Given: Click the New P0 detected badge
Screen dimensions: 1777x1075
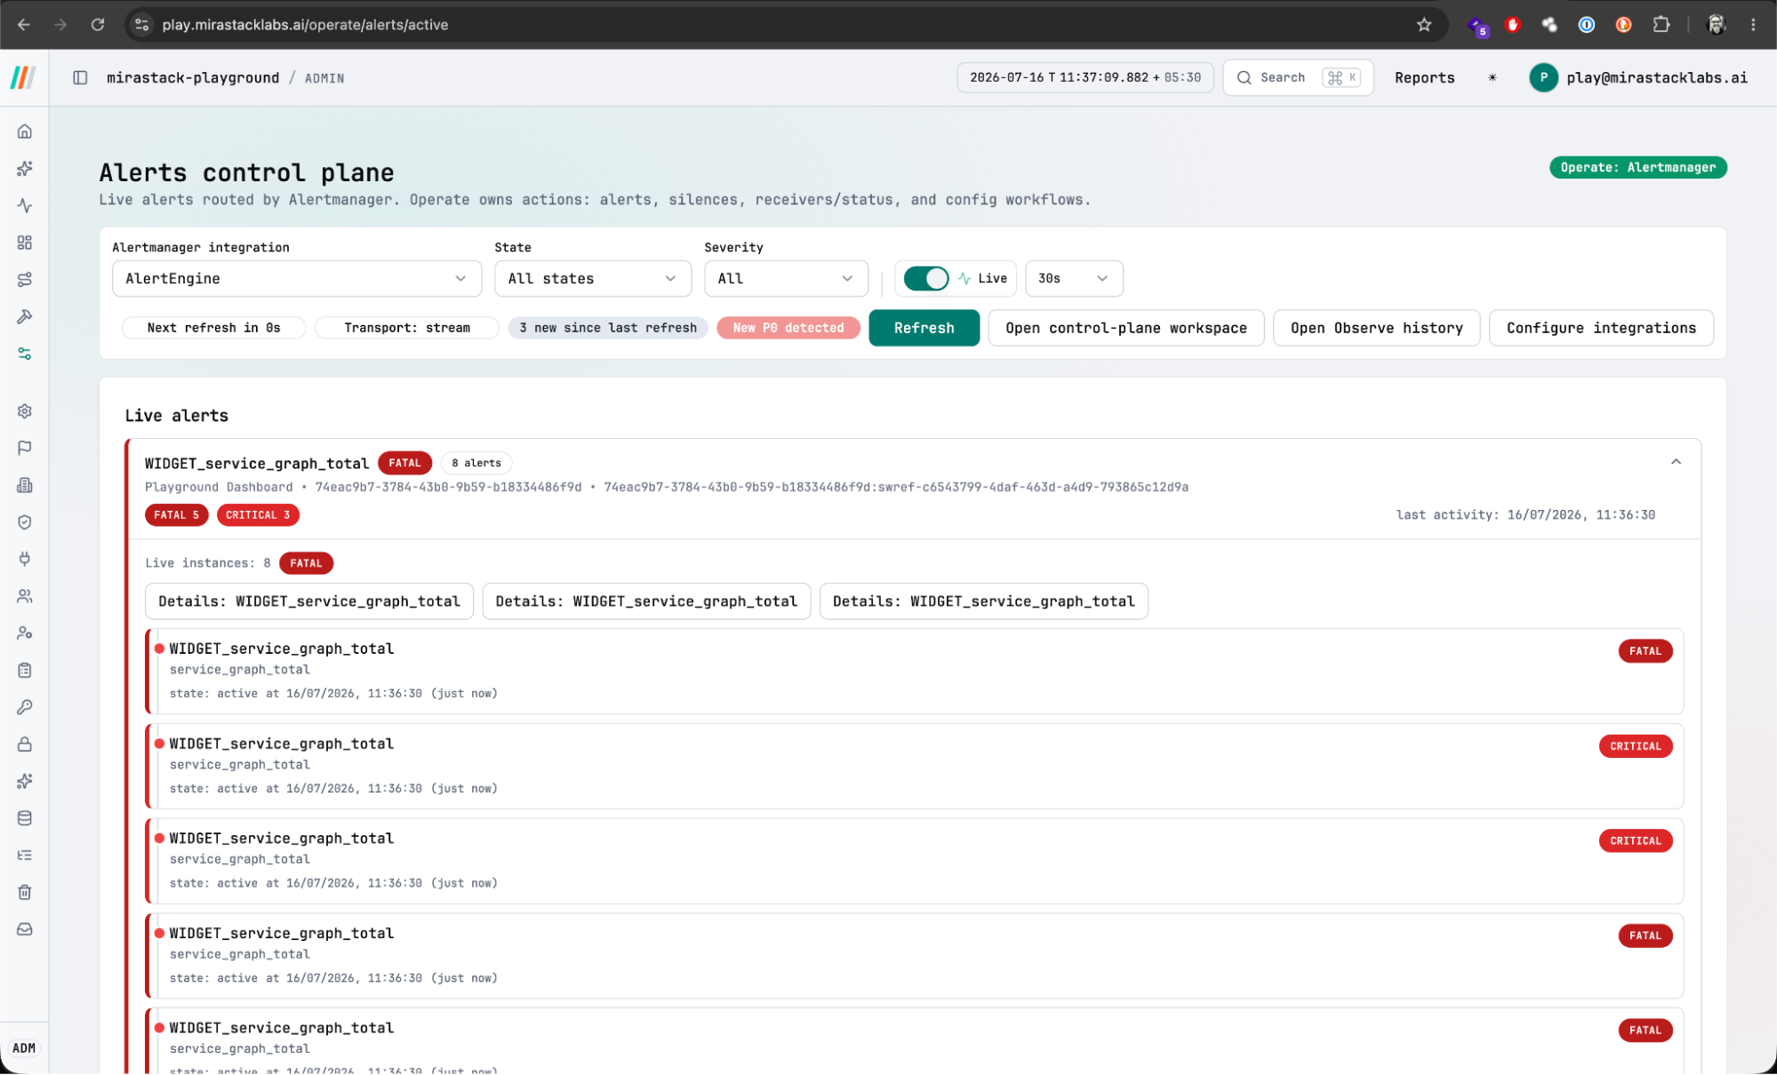Looking at the screenshot, I should (788, 328).
